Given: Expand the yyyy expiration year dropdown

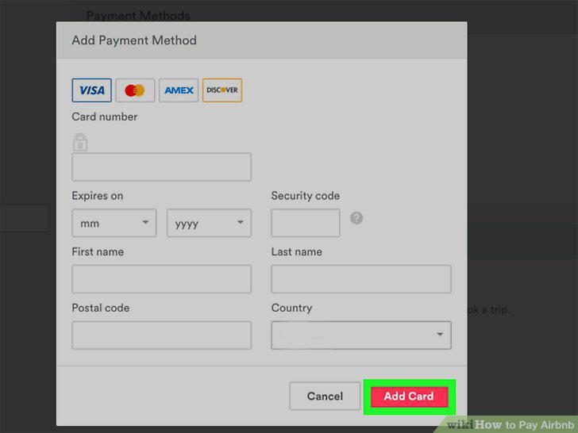Looking at the screenshot, I should [209, 223].
